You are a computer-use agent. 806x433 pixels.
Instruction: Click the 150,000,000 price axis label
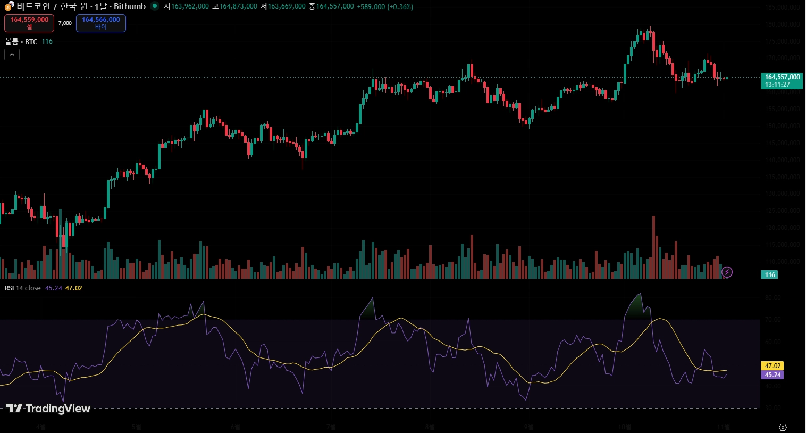tap(782, 126)
